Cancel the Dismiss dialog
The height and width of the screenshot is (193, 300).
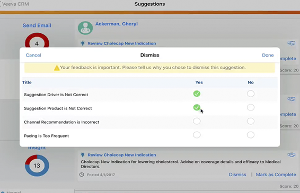click(x=33, y=55)
